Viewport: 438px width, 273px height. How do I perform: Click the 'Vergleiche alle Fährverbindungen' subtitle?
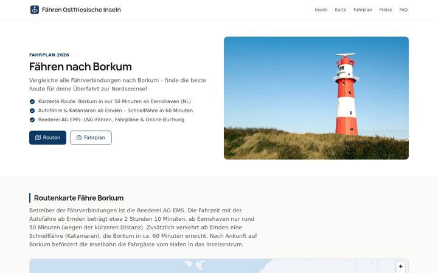tap(117, 84)
